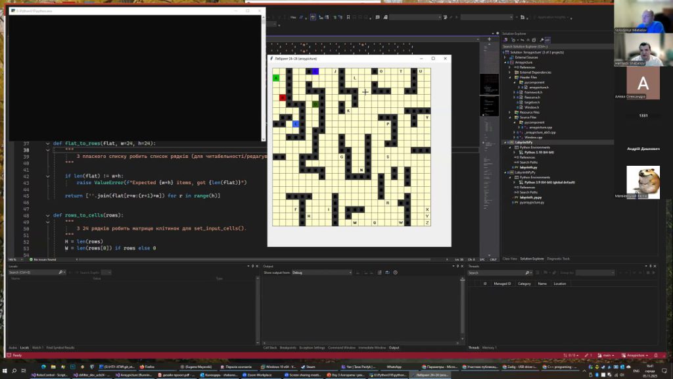The height and width of the screenshot is (379, 673).
Task: Click the clock icon in Output toolbar
Action: [395, 272]
